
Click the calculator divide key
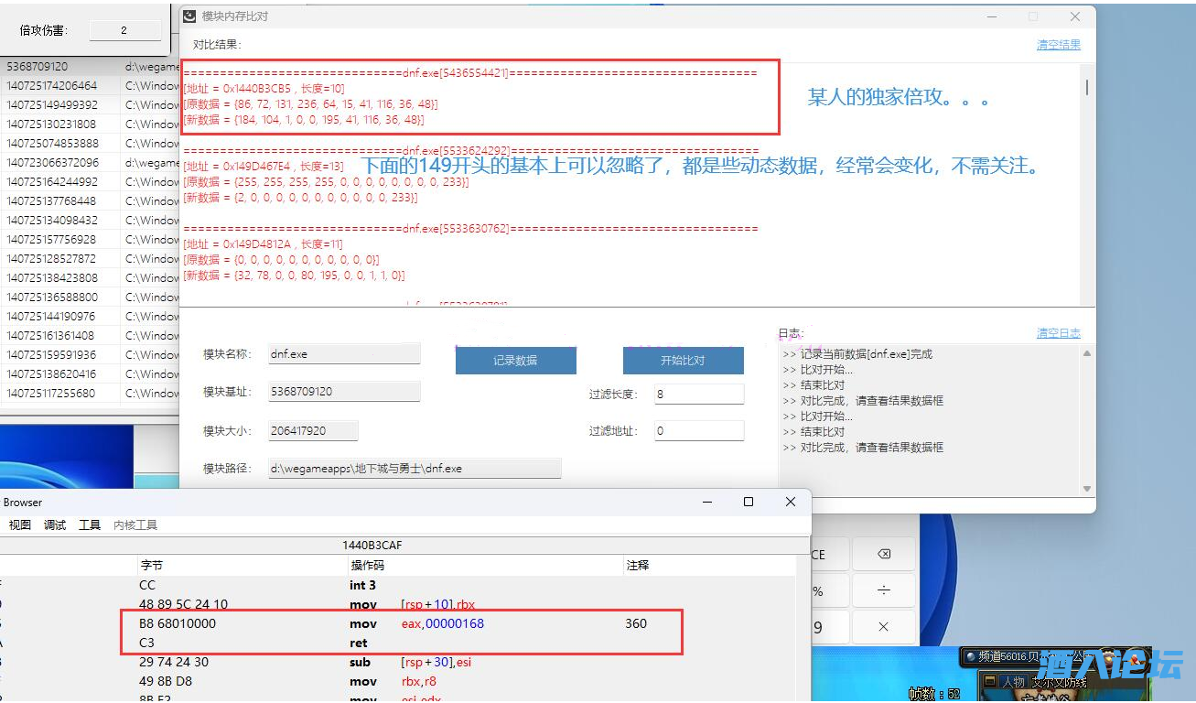[884, 590]
